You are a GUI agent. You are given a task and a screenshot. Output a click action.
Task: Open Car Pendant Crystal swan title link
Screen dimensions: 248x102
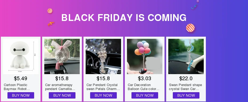click(x=103, y=87)
